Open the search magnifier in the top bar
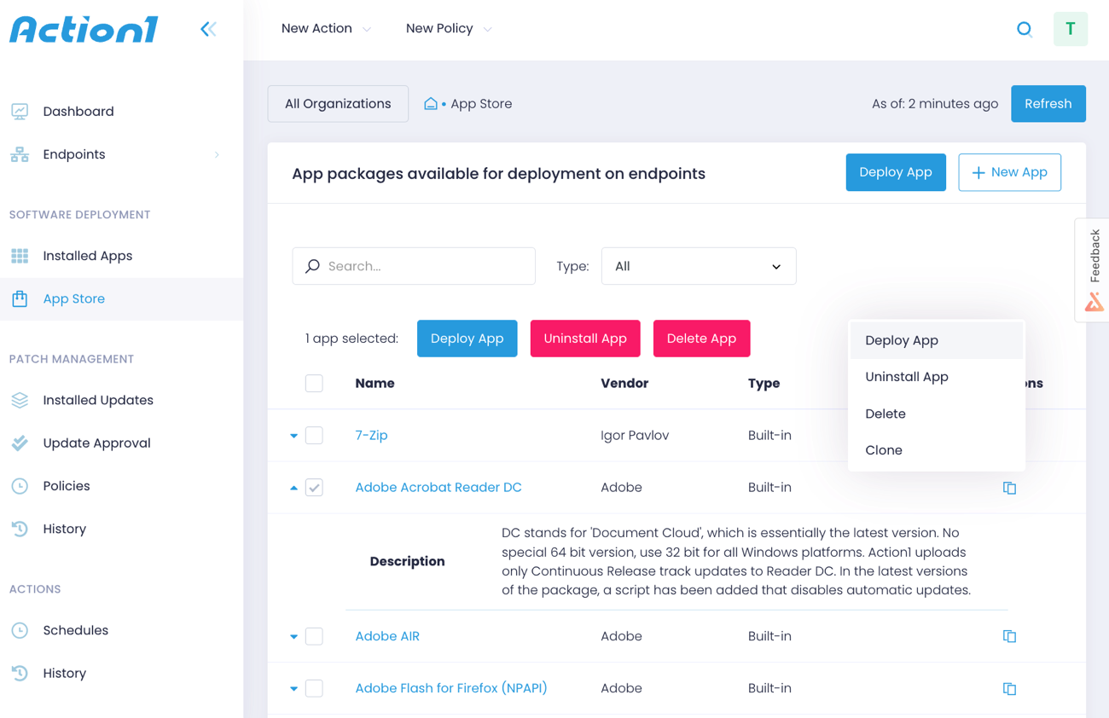Image resolution: width=1109 pixels, height=718 pixels. click(x=1025, y=28)
